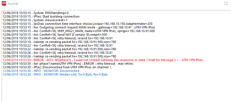
Task: Select the blue MONITOR: Disconnected entry
Action: [x=41, y=71]
